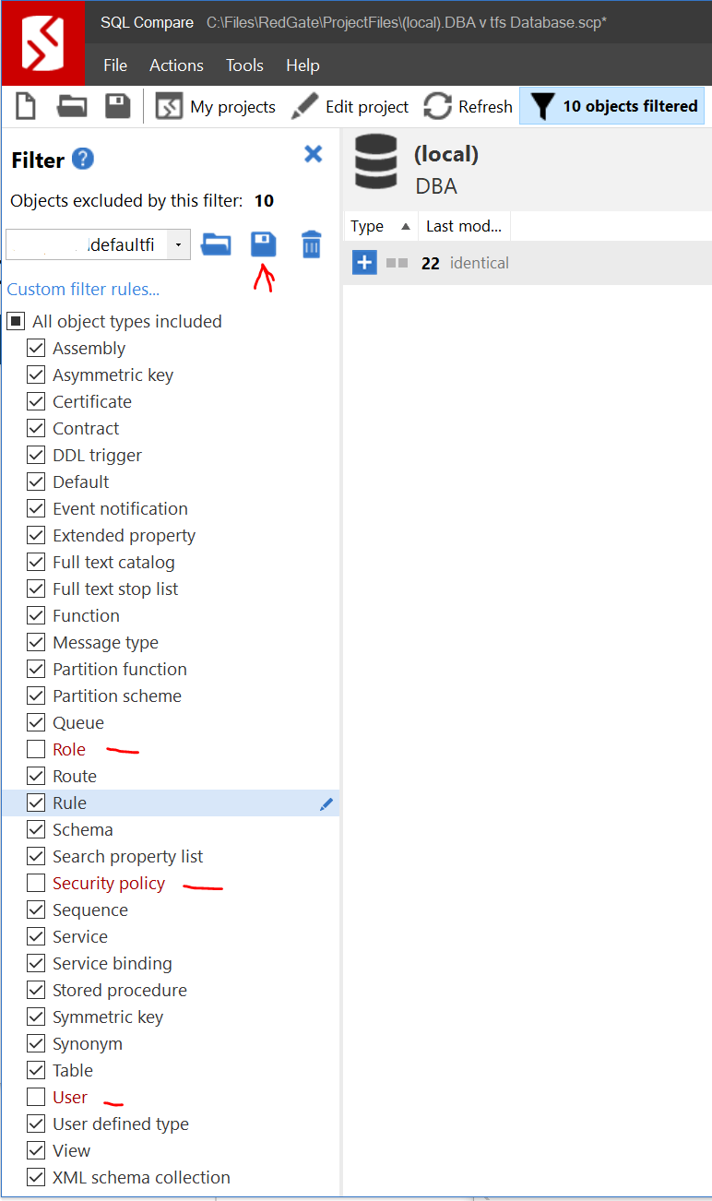
Task: Uncheck the Service checkbox
Action: (36, 937)
